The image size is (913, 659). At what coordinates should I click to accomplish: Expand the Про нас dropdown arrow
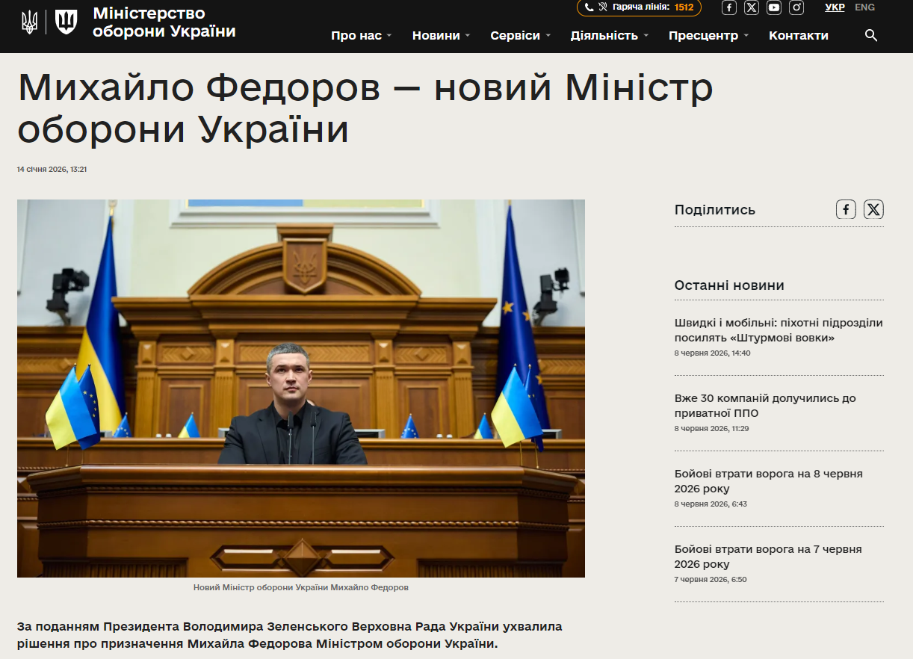[389, 36]
